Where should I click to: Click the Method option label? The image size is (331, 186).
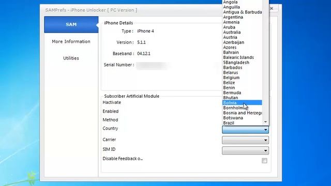pos(110,120)
